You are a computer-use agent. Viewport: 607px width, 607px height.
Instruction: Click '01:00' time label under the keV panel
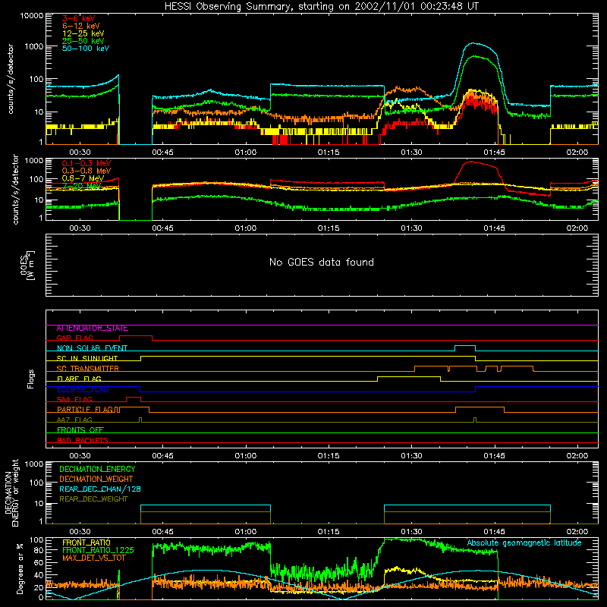pos(245,153)
